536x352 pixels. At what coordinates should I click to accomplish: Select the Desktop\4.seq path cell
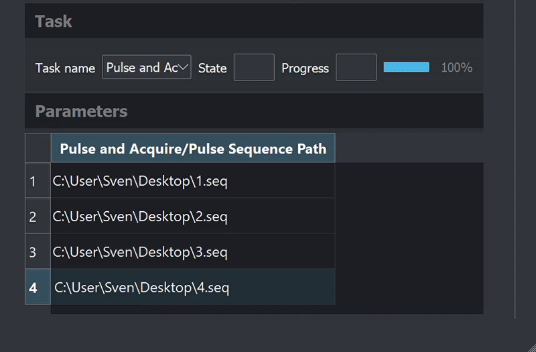tap(193, 288)
